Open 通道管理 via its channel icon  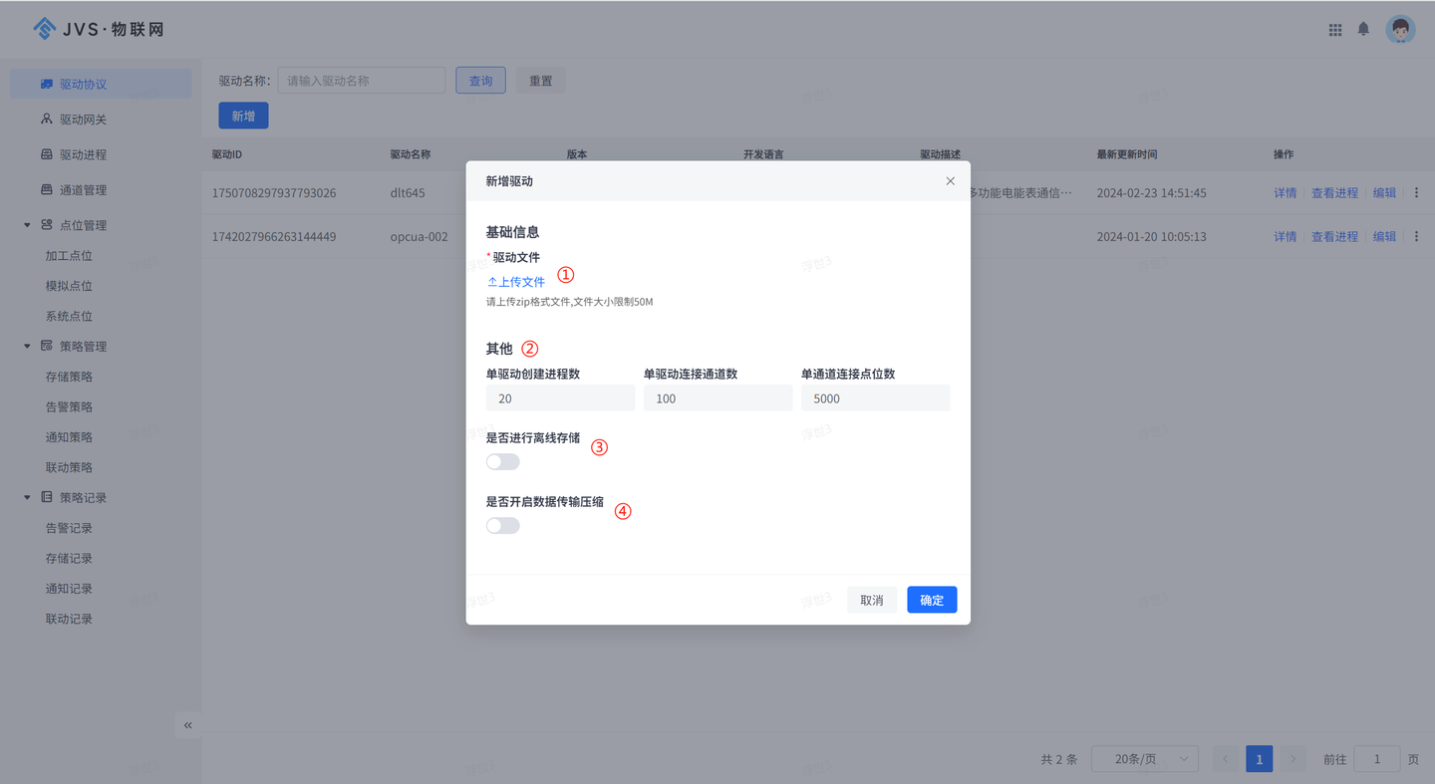pos(46,189)
